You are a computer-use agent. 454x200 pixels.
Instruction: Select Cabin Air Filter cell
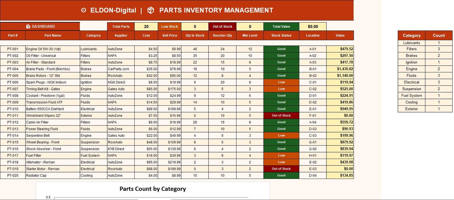pos(53,122)
